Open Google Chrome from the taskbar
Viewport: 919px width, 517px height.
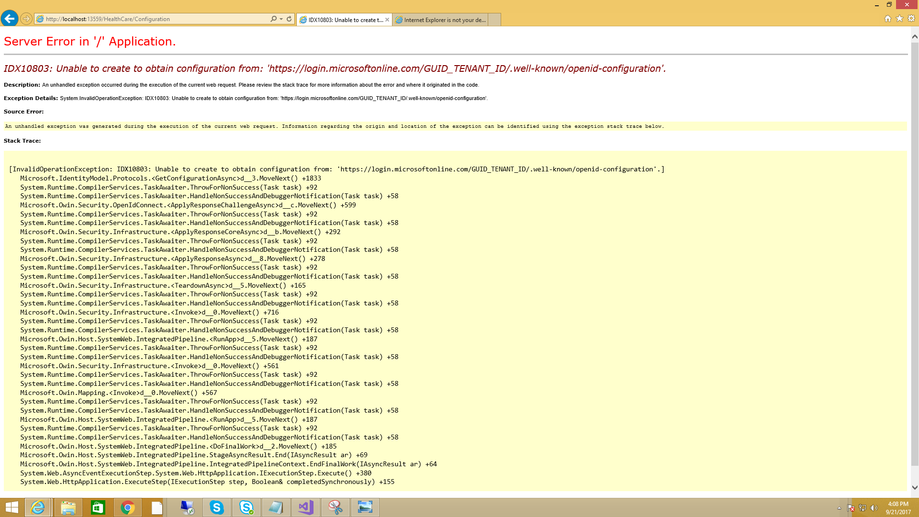127,507
